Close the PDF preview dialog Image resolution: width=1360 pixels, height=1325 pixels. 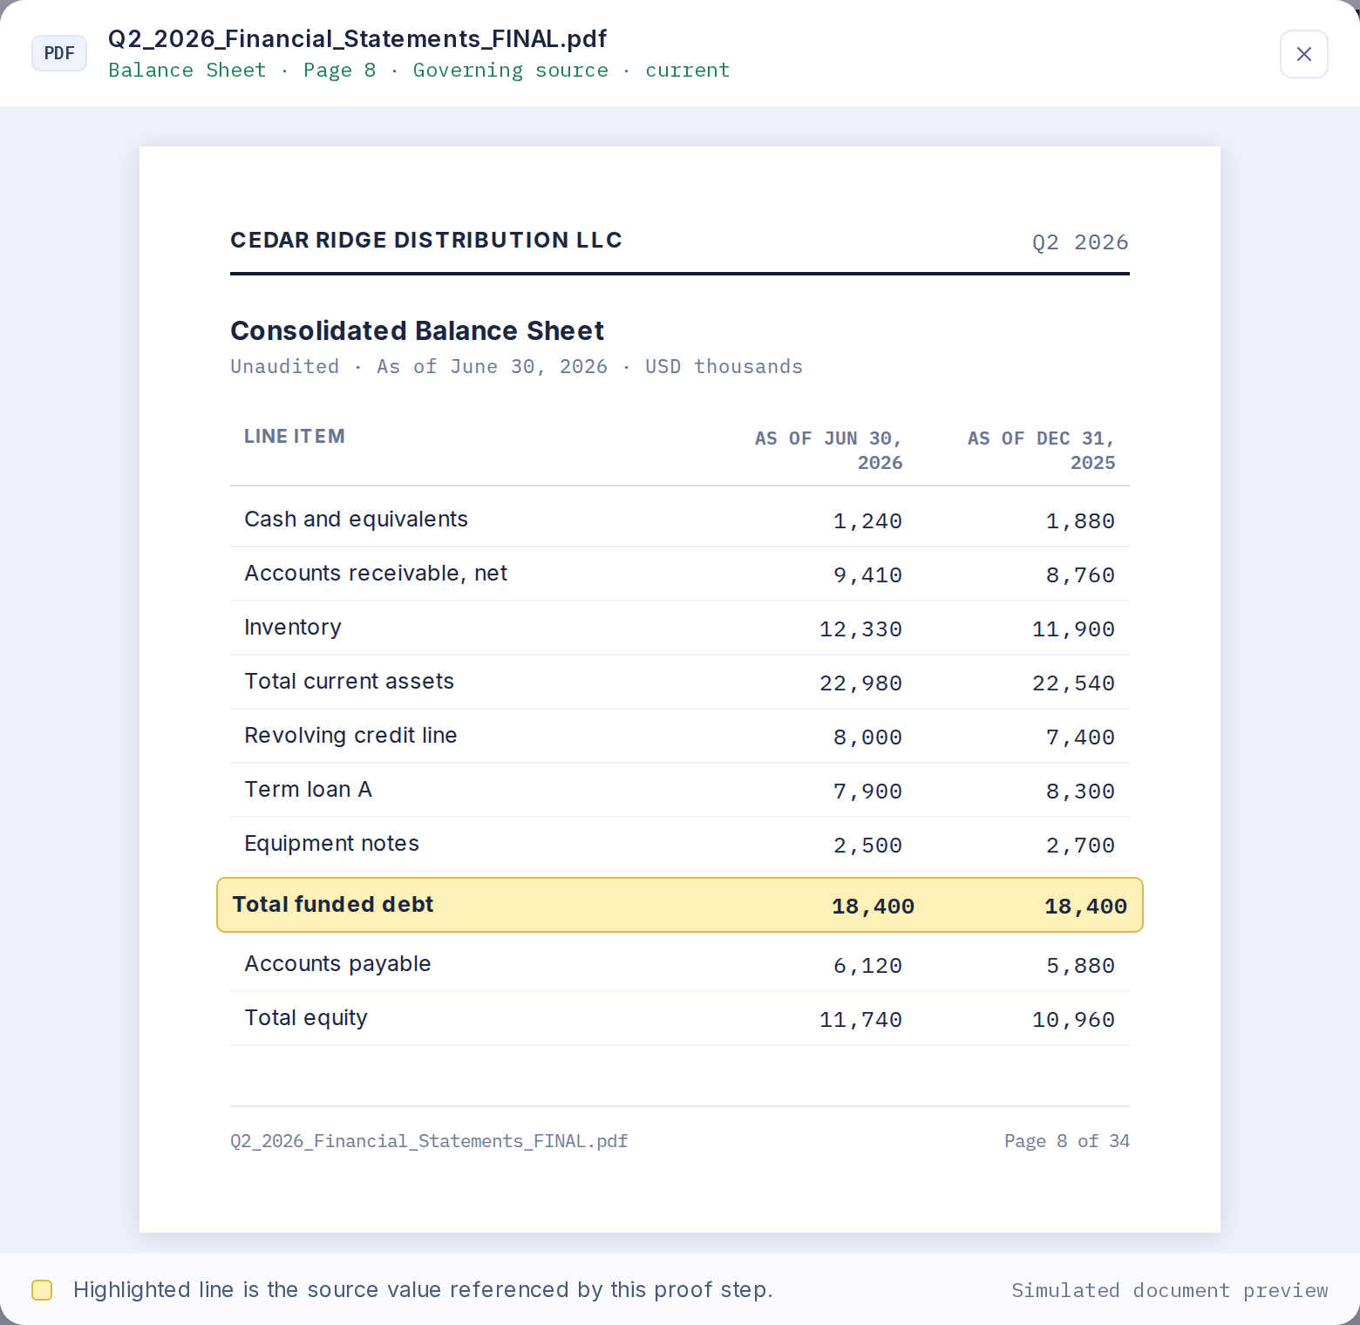[x=1303, y=54]
